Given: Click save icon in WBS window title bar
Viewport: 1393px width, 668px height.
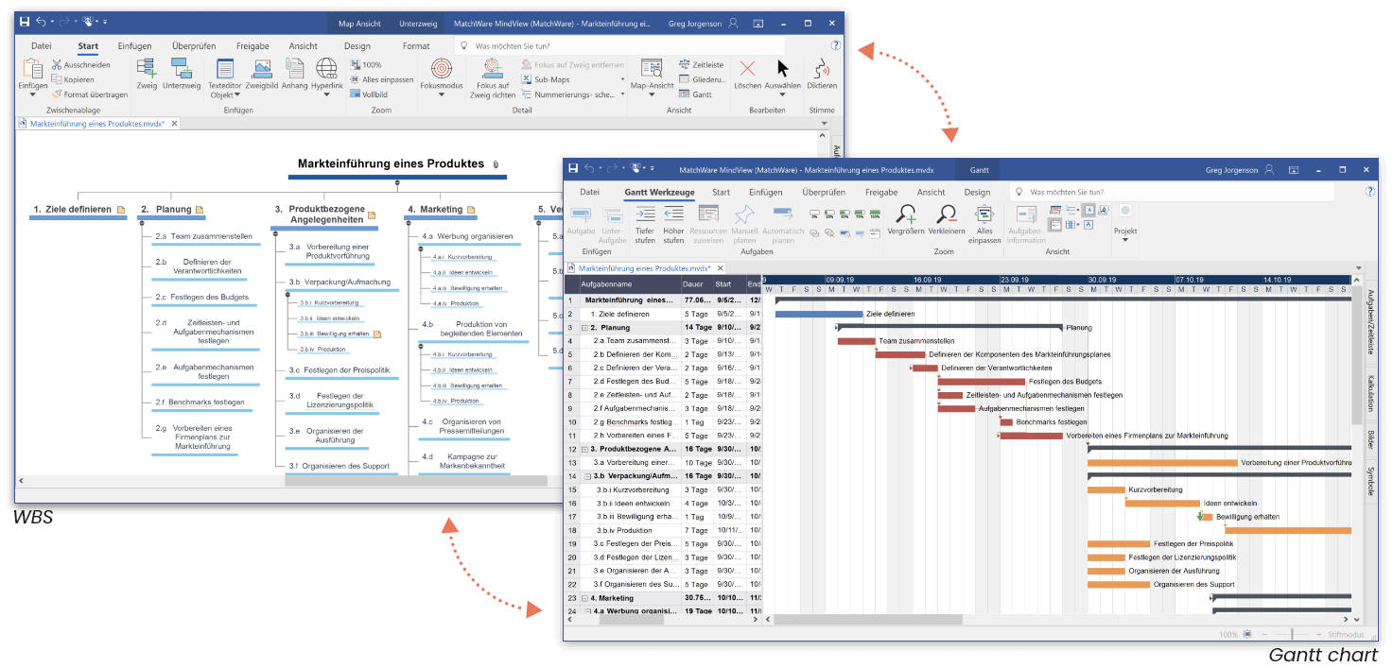Looking at the screenshot, I should tap(25, 22).
